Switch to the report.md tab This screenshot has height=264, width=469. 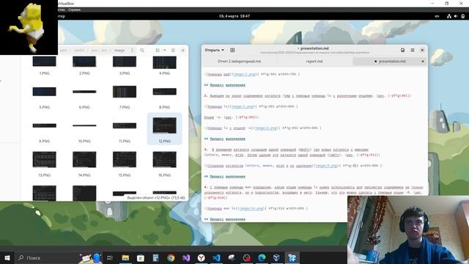[x=314, y=62]
